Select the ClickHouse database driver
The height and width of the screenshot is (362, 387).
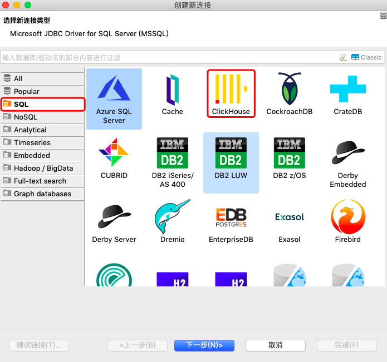(x=231, y=93)
